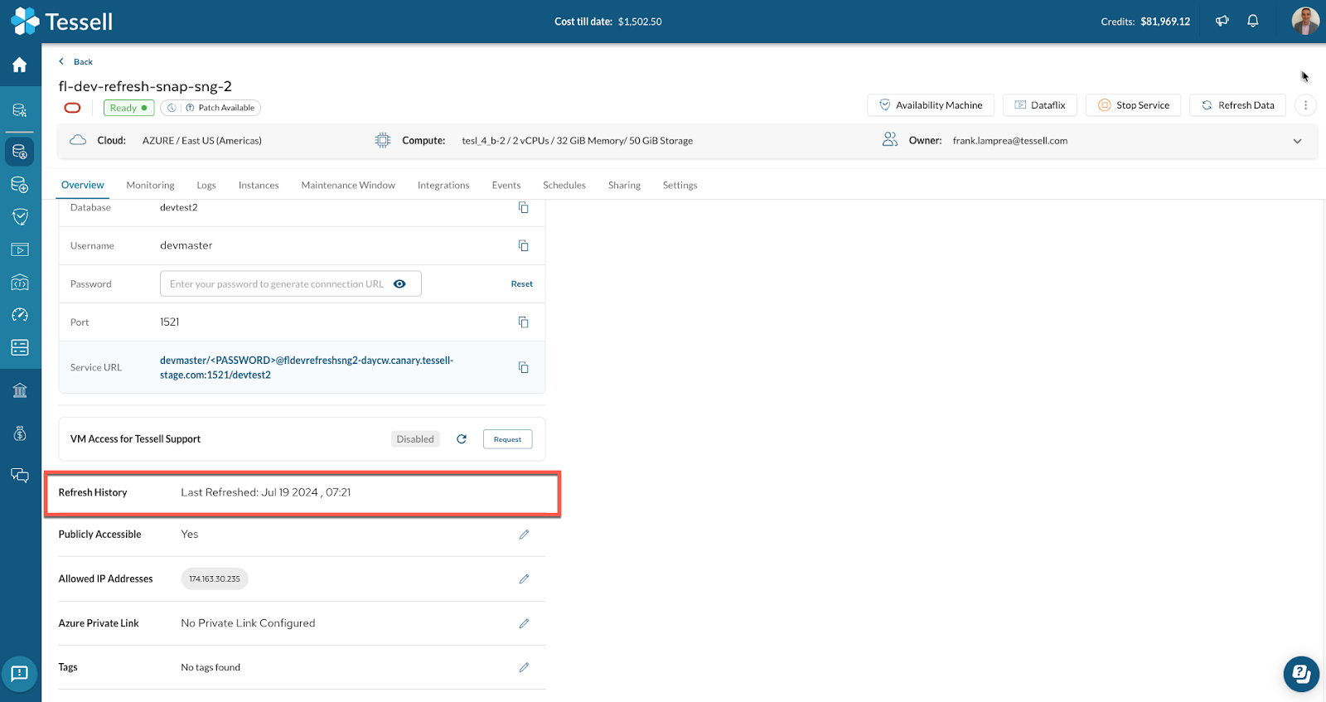The height and width of the screenshot is (702, 1326).
Task: Edit Allowed IP Addresses pencil
Action: 524,579
